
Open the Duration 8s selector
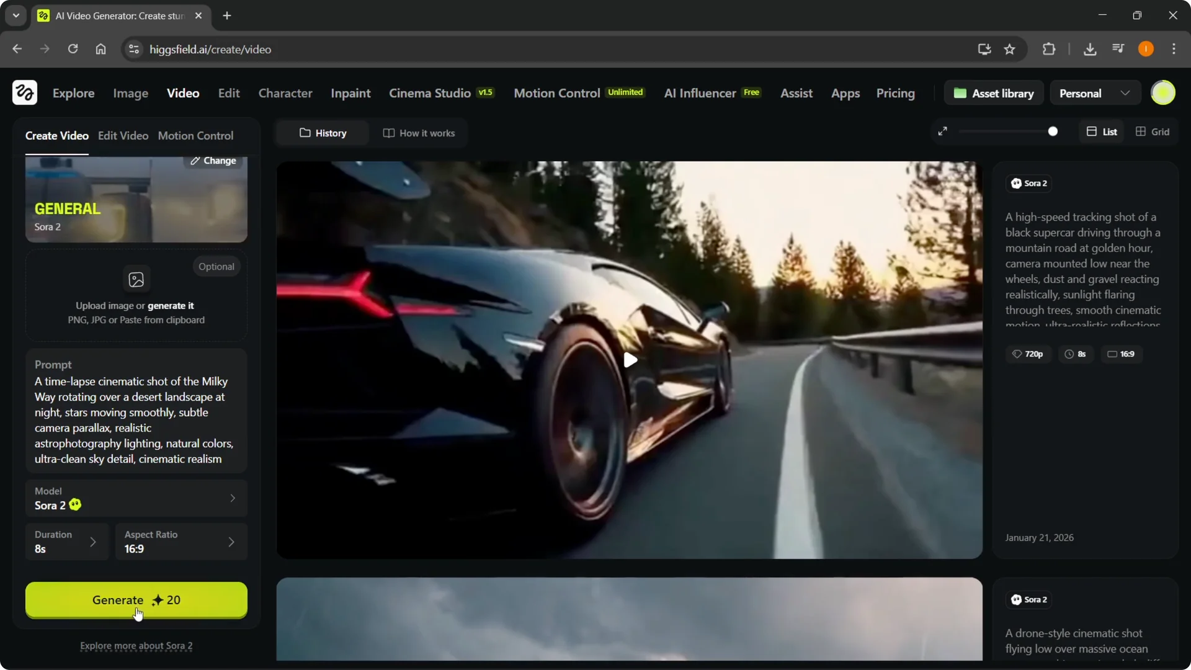coord(66,542)
